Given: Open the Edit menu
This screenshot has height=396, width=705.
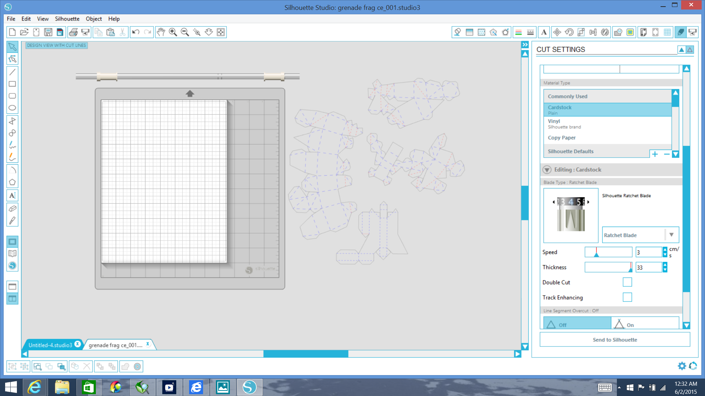Looking at the screenshot, I should pos(26,19).
